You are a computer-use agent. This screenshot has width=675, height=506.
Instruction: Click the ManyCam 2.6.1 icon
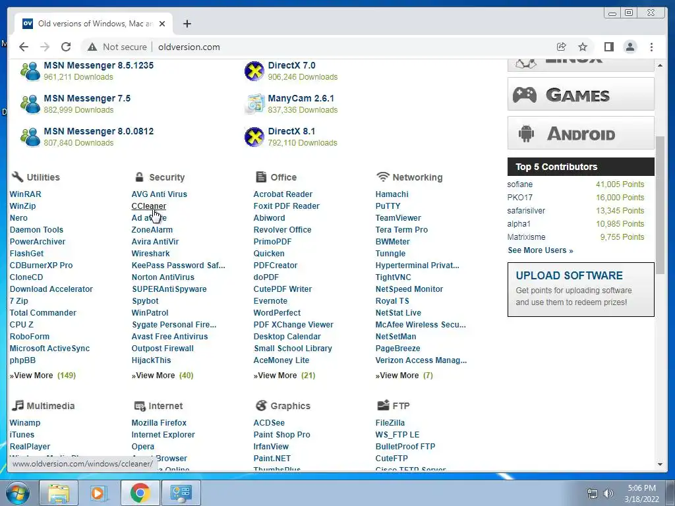[x=254, y=103]
